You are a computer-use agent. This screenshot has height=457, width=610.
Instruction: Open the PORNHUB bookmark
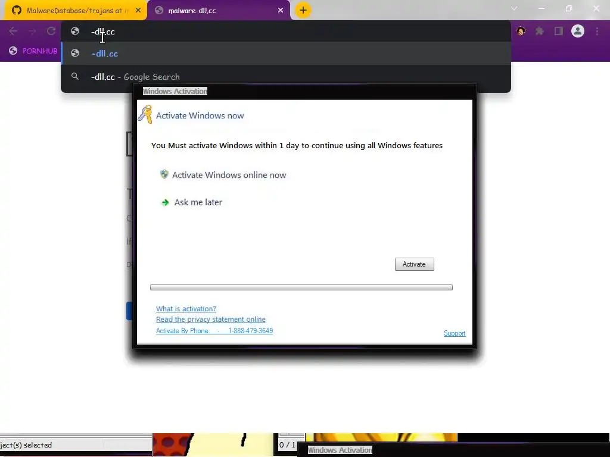click(33, 51)
